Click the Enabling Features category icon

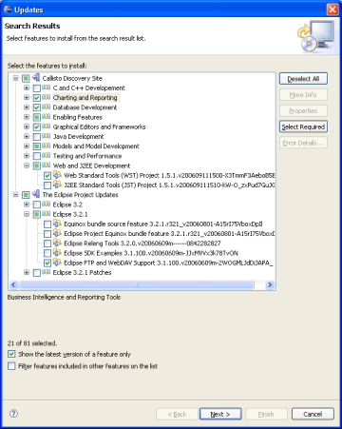click(47, 117)
